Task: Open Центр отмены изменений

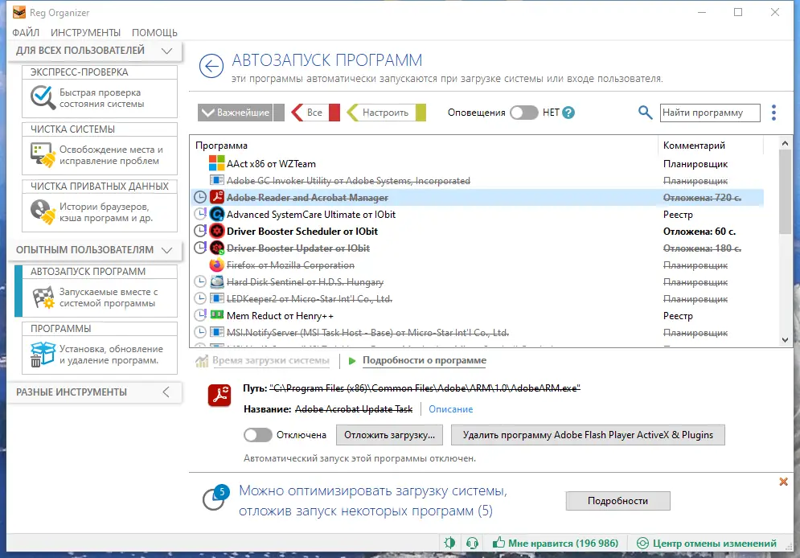Action: tap(708, 544)
